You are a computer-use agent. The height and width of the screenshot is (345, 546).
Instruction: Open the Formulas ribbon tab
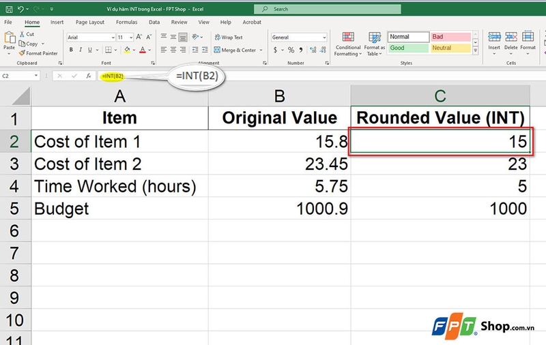[126, 22]
